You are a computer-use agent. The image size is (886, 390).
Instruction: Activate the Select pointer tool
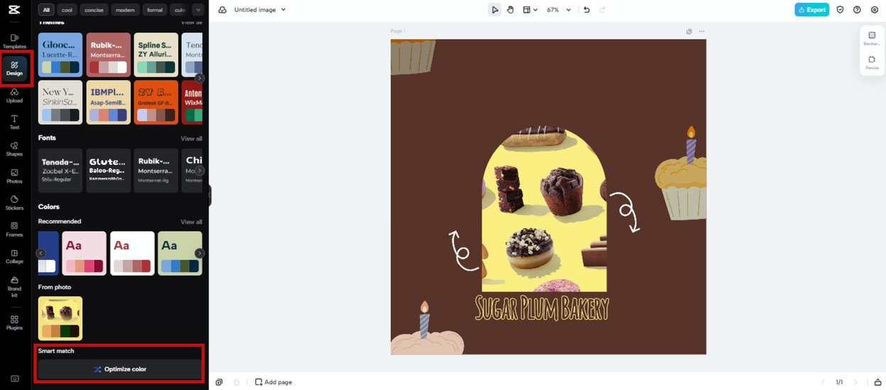click(x=495, y=10)
